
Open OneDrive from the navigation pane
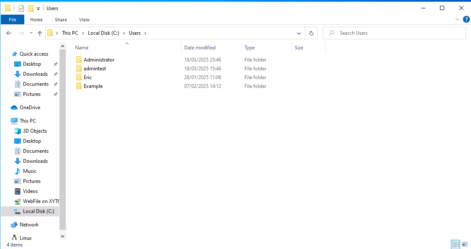coord(30,108)
